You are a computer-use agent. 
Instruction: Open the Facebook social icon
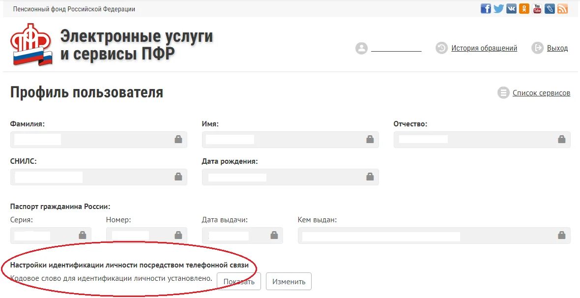click(486, 8)
